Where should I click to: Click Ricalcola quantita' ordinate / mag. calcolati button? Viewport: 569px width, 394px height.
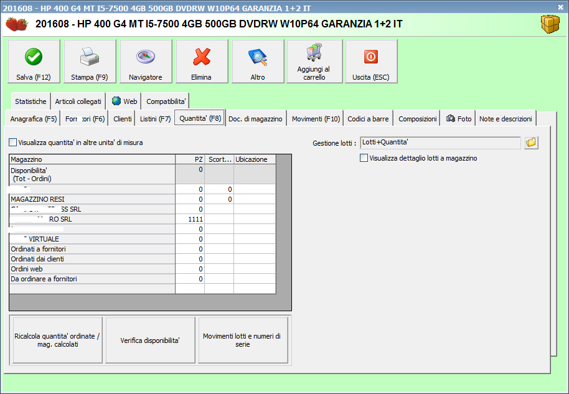tap(57, 340)
